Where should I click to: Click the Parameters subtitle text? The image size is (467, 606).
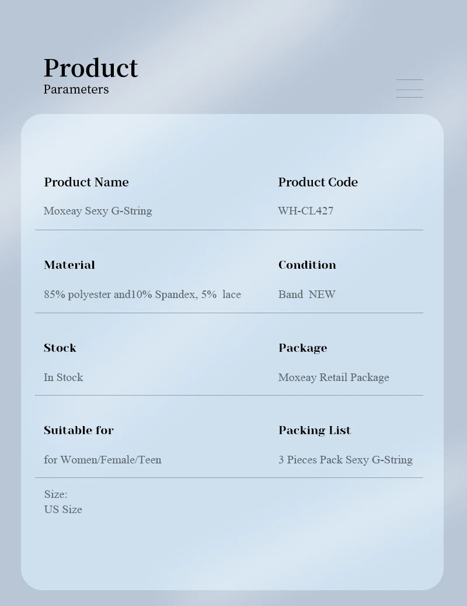coord(76,89)
